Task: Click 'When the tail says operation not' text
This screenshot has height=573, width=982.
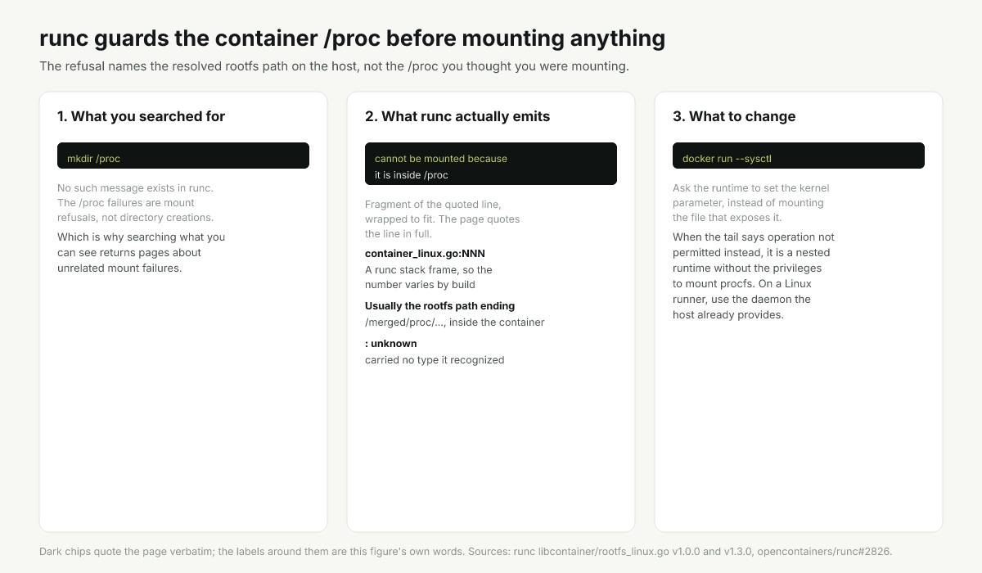Action: (x=754, y=237)
